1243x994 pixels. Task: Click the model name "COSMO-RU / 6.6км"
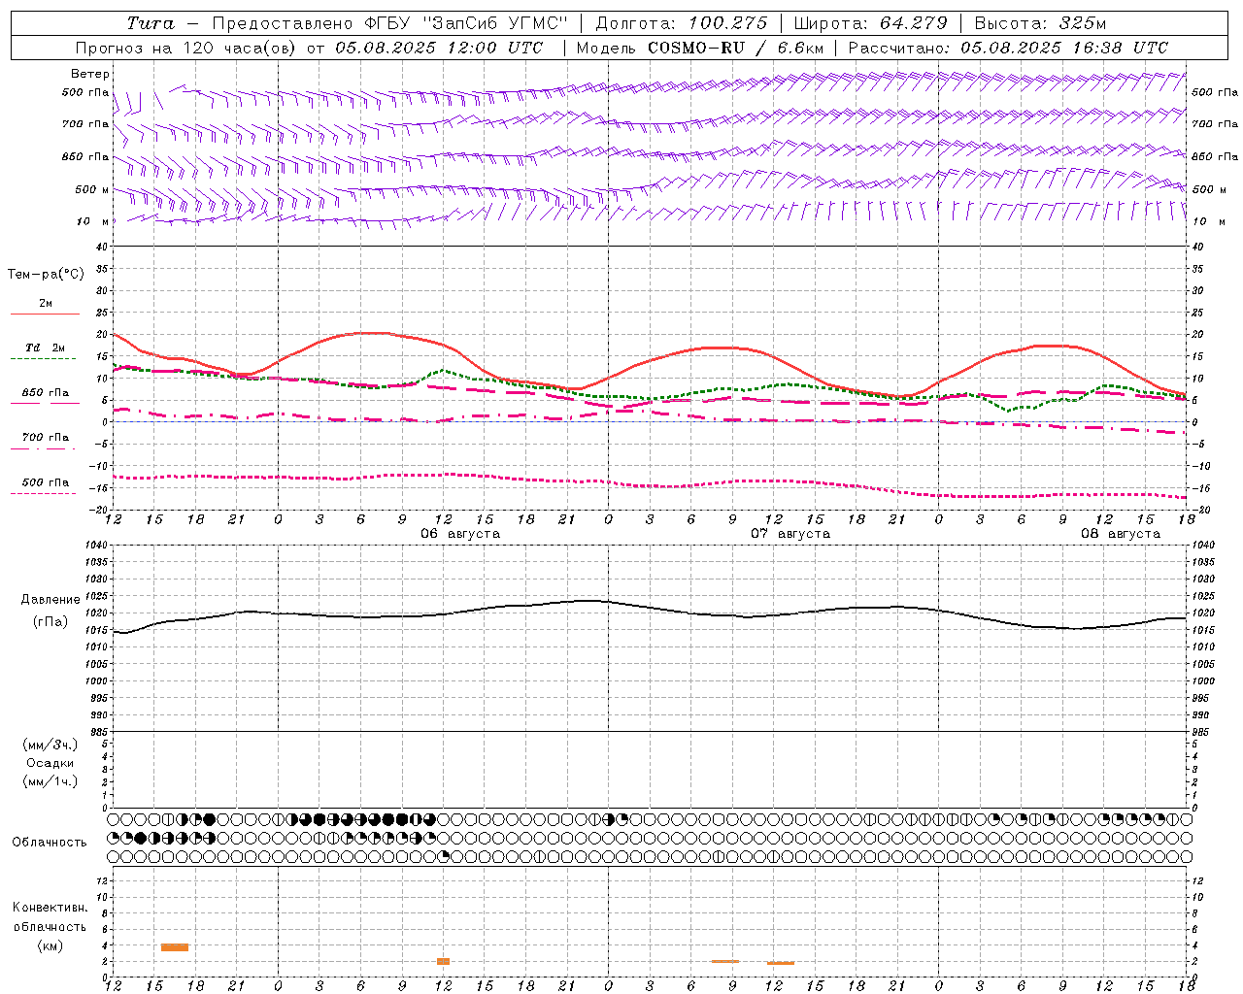[x=735, y=48]
